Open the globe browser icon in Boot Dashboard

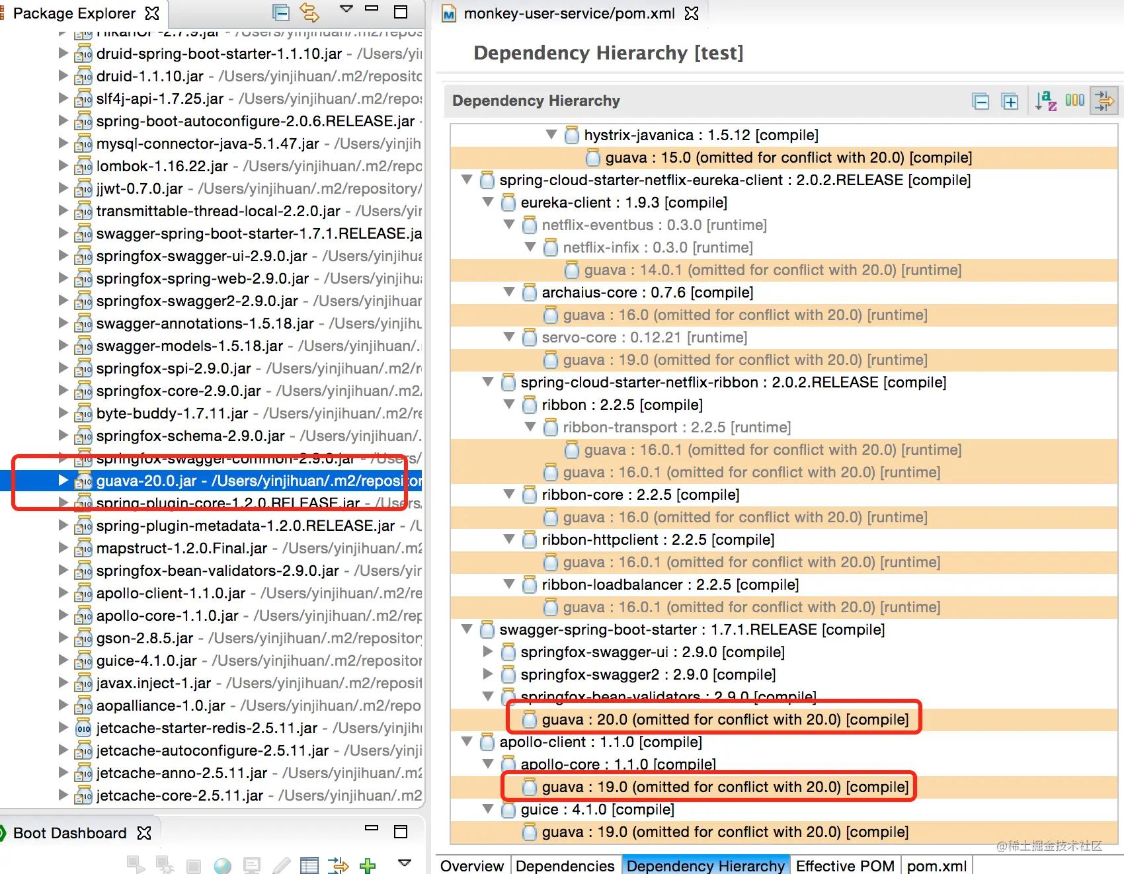(x=223, y=865)
